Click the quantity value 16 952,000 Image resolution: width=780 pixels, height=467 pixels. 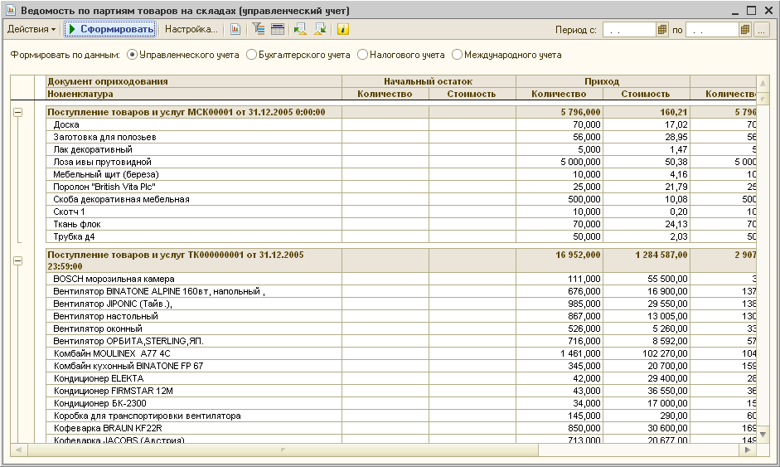578,255
